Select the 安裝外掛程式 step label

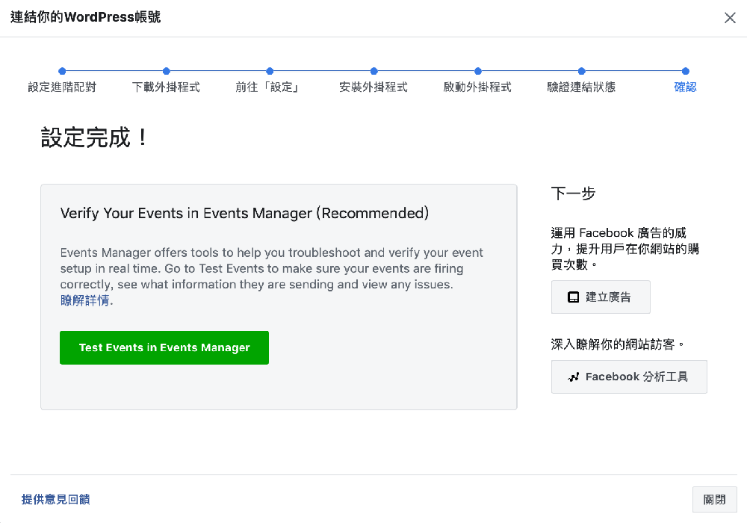point(373,87)
